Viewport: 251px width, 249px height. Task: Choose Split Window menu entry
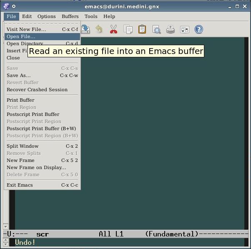[x=42, y=146]
